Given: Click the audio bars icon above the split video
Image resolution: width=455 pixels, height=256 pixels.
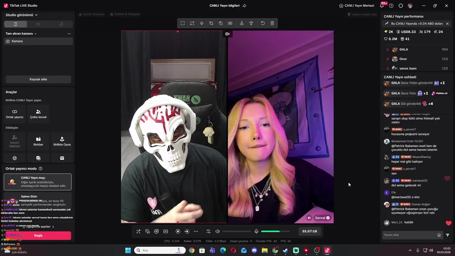Looking at the screenshot, I should [227, 34].
